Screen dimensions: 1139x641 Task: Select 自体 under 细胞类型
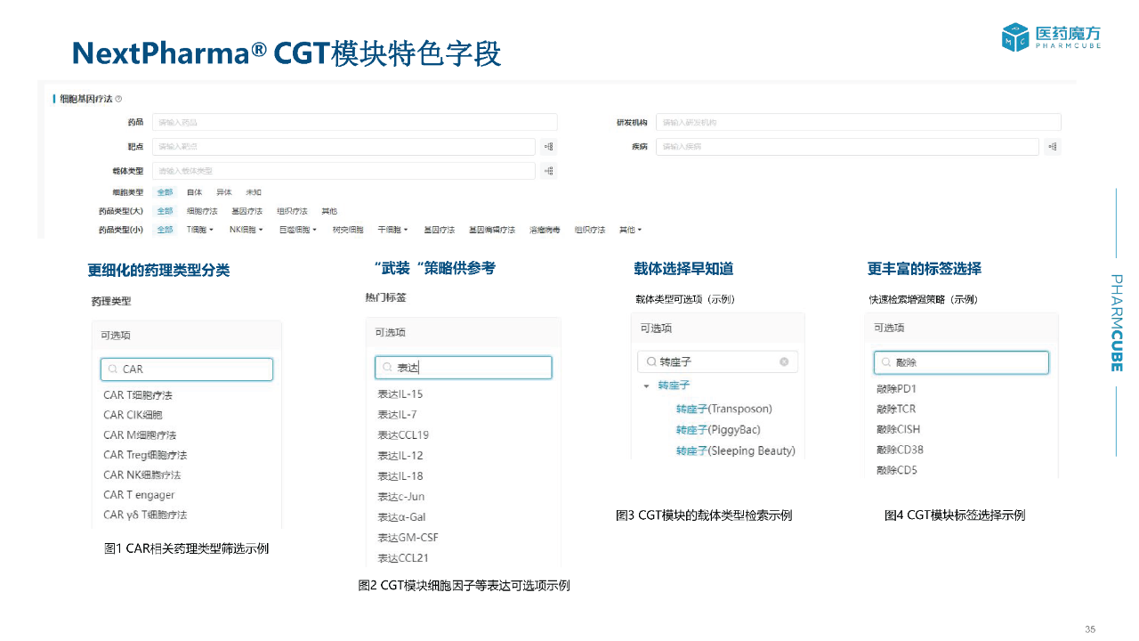pos(194,192)
